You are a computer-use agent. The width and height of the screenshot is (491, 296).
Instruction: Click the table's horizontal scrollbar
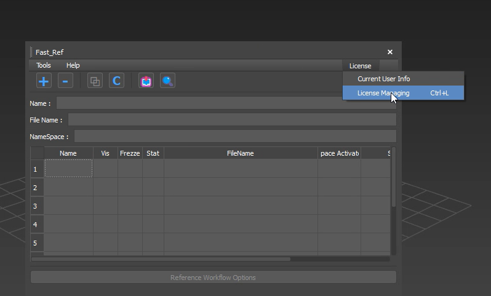[x=160, y=259]
